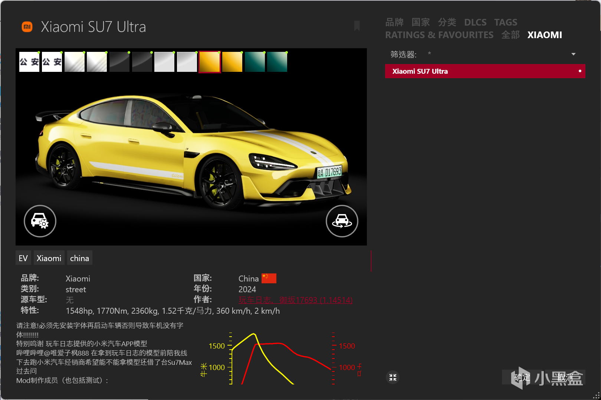Click the 类别 value "street"

click(x=76, y=289)
